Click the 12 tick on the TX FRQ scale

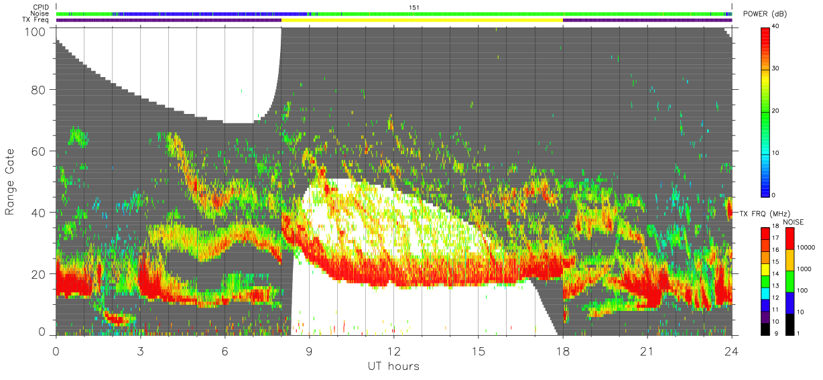[x=775, y=298]
